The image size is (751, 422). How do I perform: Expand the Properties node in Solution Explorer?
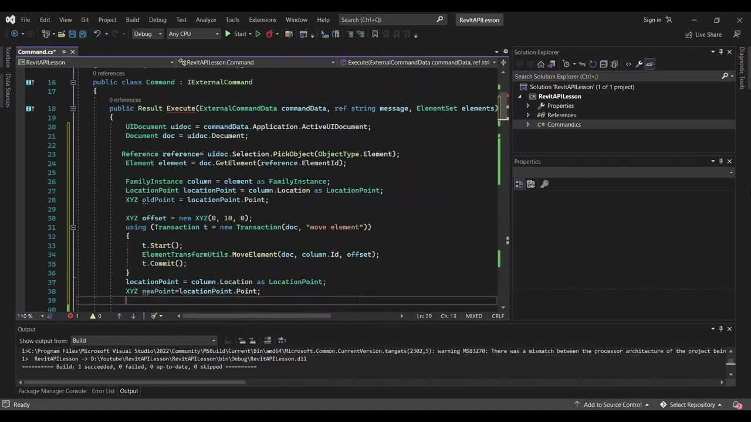pyautogui.click(x=528, y=106)
